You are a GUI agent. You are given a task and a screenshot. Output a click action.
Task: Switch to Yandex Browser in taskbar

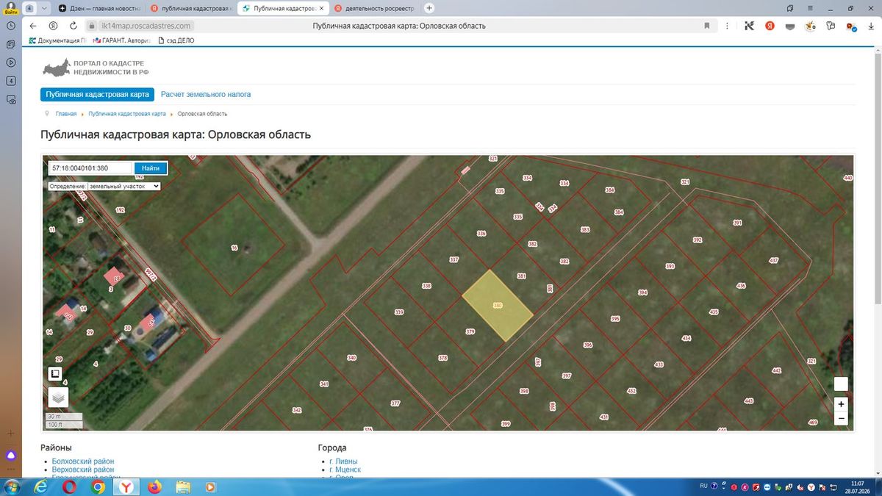[x=126, y=487]
